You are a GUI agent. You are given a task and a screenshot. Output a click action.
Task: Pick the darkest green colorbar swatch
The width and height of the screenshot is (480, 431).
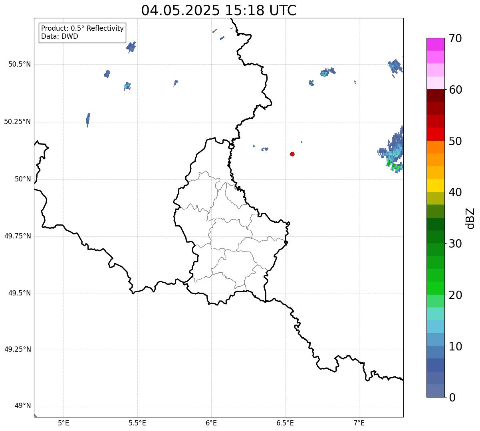[435, 224]
